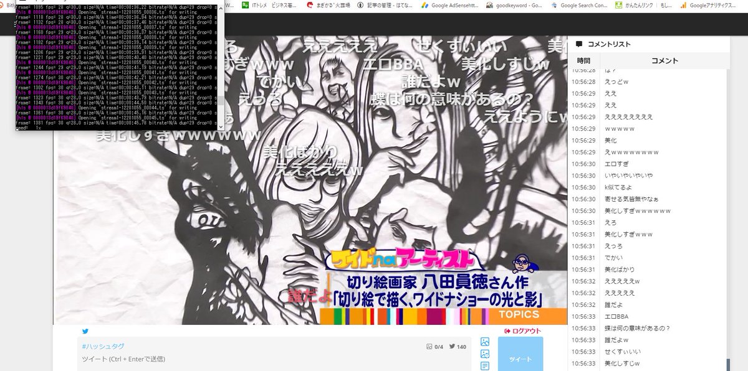This screenshot has height=371, width=748.
Task: Click the ログアウト link
Action: [x=527, y=331]
